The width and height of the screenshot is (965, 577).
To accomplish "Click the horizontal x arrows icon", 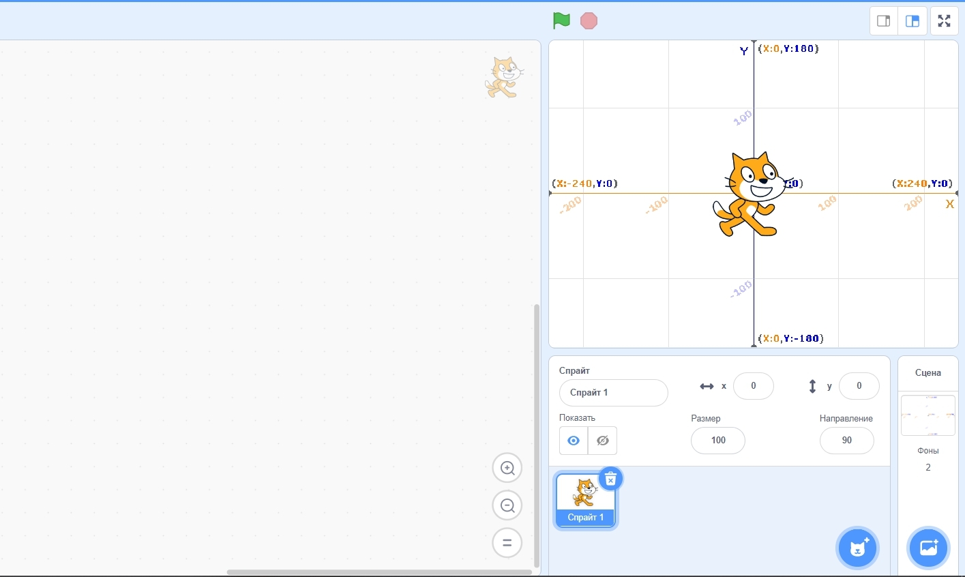I will 707,387.
